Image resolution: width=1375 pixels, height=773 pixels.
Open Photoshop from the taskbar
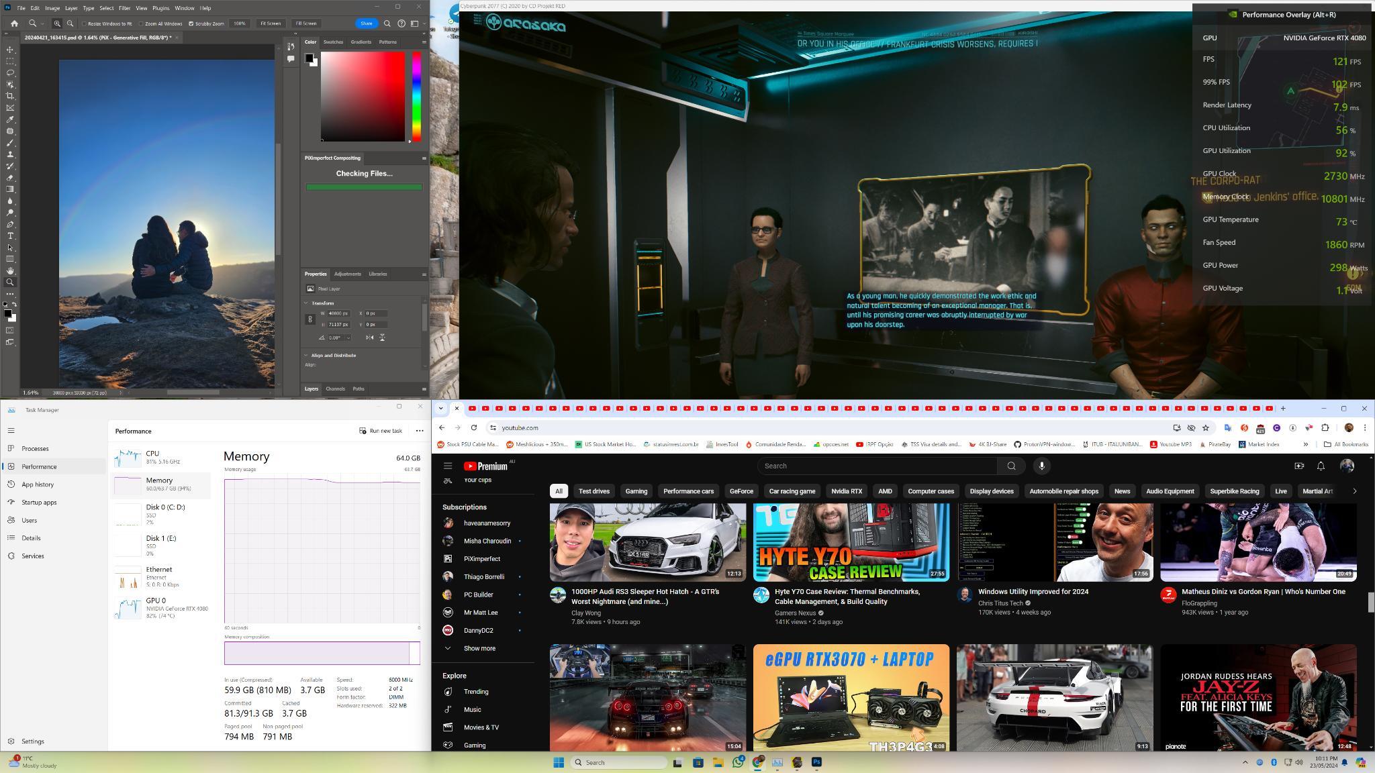click(816, 762)
